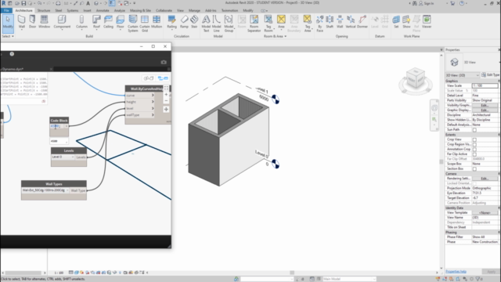
Task: Activate the Roof tool
Action: click(x=96, y=22)
